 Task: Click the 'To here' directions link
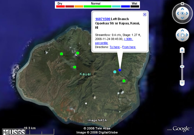point(115,47)
